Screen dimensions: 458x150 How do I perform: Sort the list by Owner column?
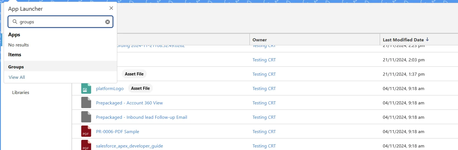(259, 40)
